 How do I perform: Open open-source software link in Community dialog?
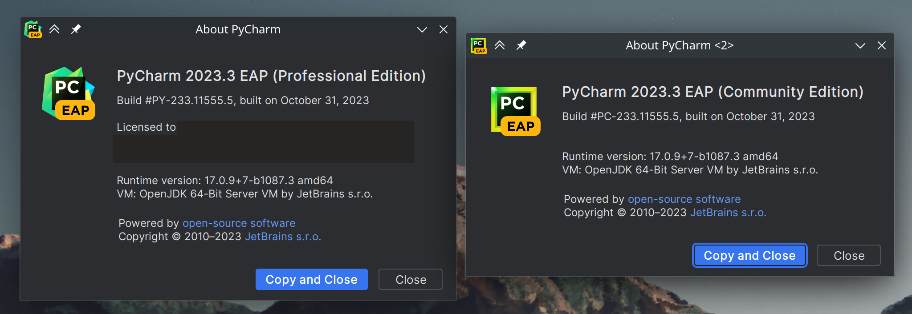click(x=684, y=199)
